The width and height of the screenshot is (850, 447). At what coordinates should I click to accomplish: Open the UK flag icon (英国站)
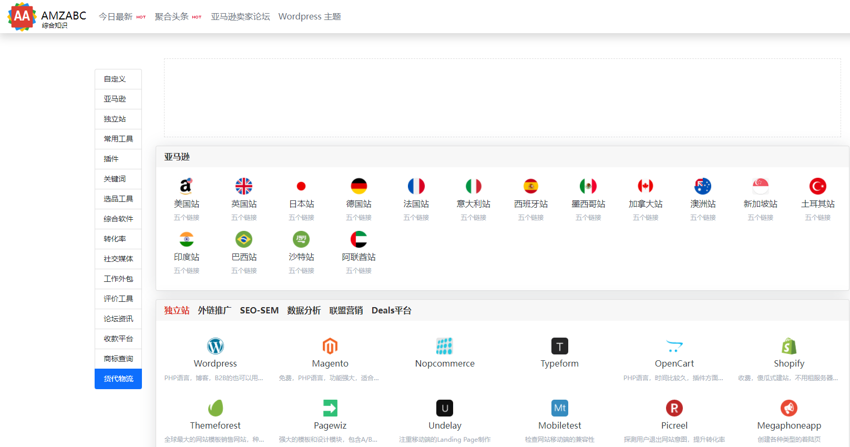tap(244, 186)
